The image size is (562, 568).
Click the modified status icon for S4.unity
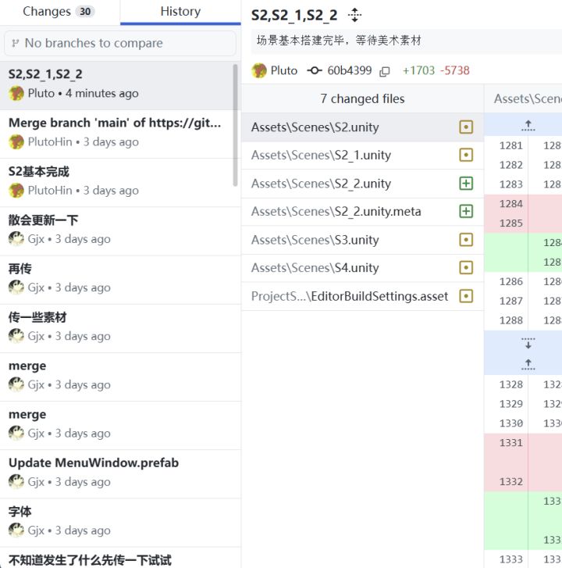(466, 268)
